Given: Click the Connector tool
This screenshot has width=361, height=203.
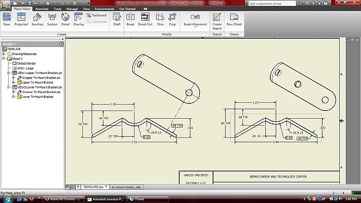Looking at the screenshot, I should click(x=97, y=22).
